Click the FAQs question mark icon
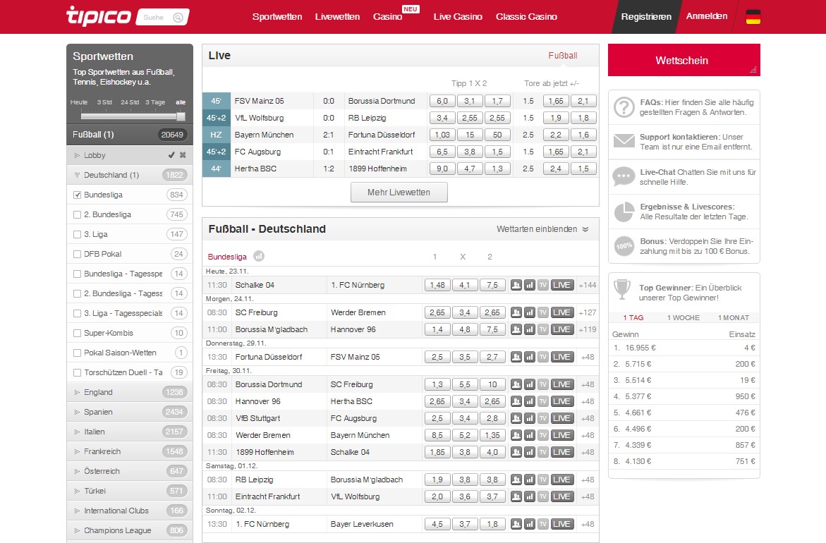Screen dimensions: 826x543 point(624,107)
